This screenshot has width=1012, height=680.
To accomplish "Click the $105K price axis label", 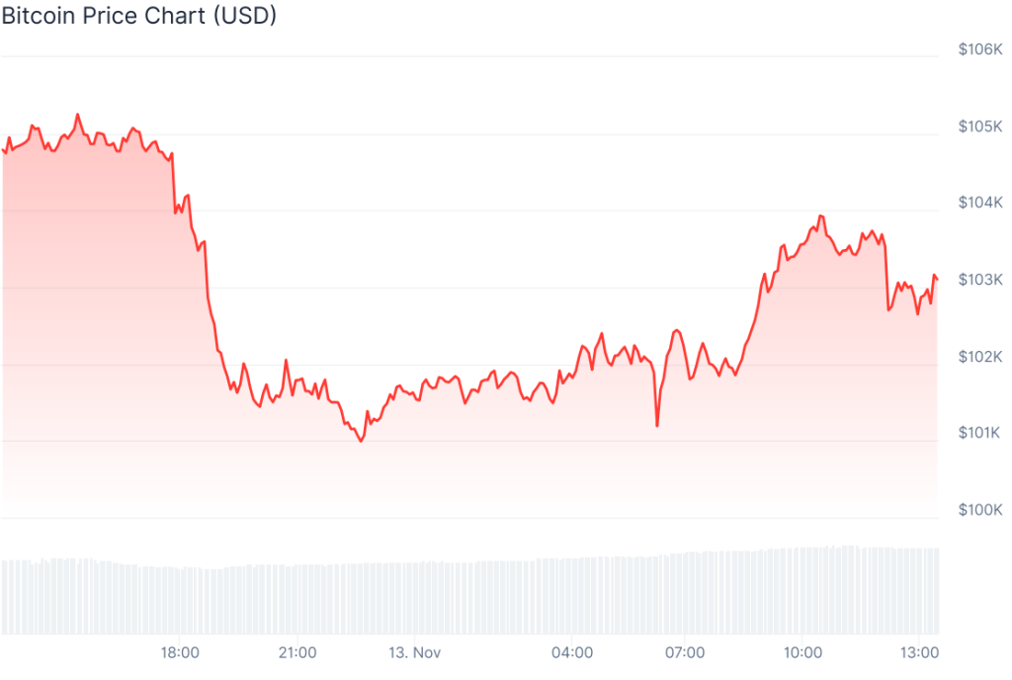I will tap(979, 127).
